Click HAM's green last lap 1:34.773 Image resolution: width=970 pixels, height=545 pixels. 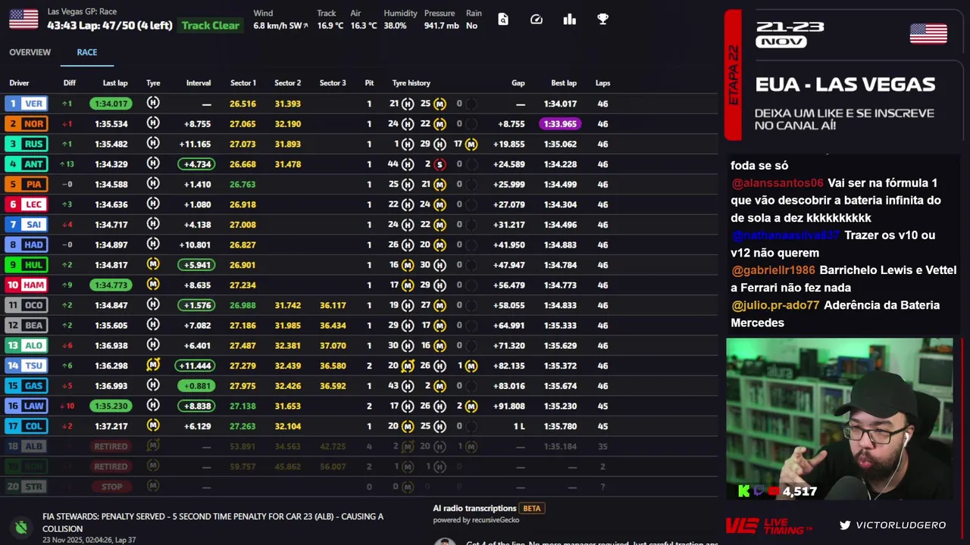coord(111,285)
